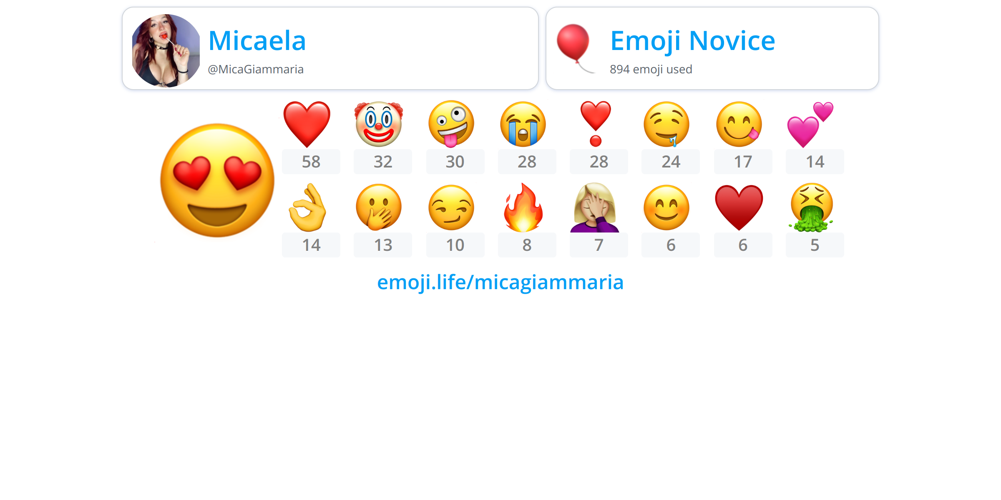Select the clown face emoji
The width and height of the screenshot is (1001, 500).
[379, 124]
